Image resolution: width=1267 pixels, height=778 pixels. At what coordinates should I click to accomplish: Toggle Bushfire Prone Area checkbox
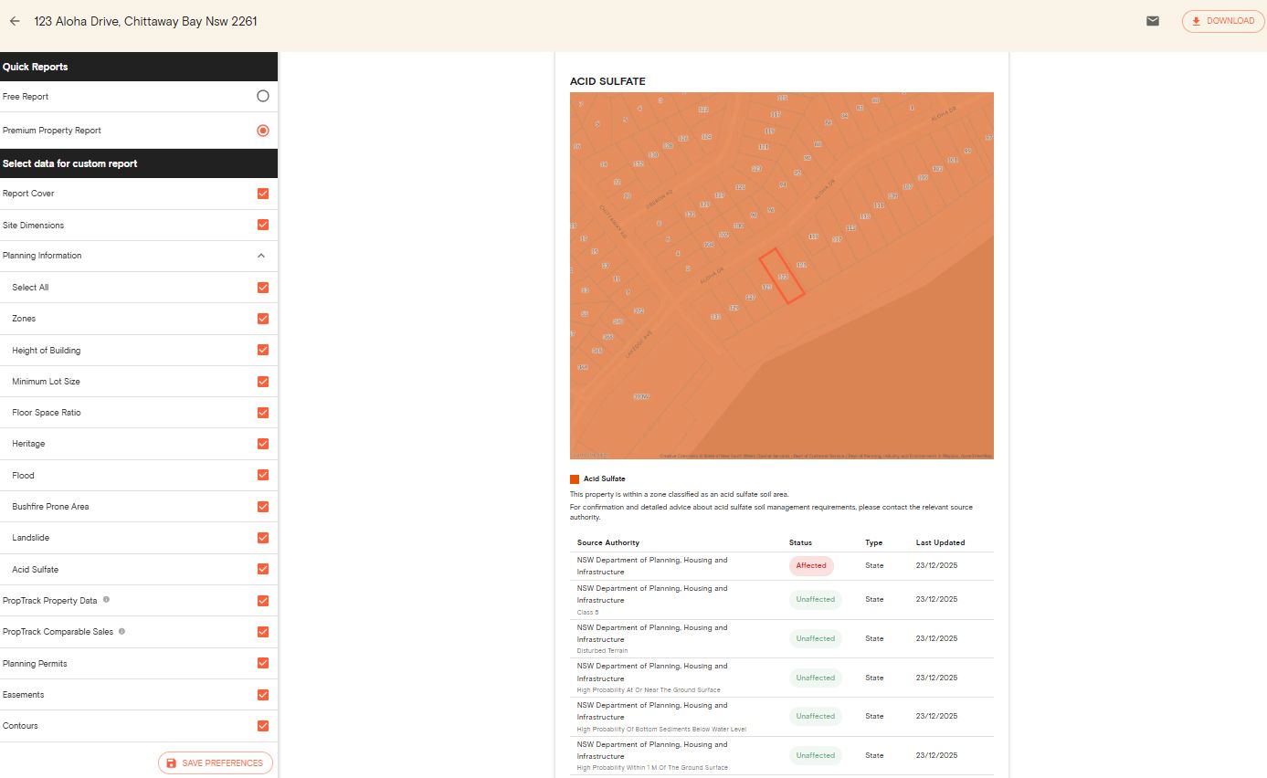click(x=263, y=507)
